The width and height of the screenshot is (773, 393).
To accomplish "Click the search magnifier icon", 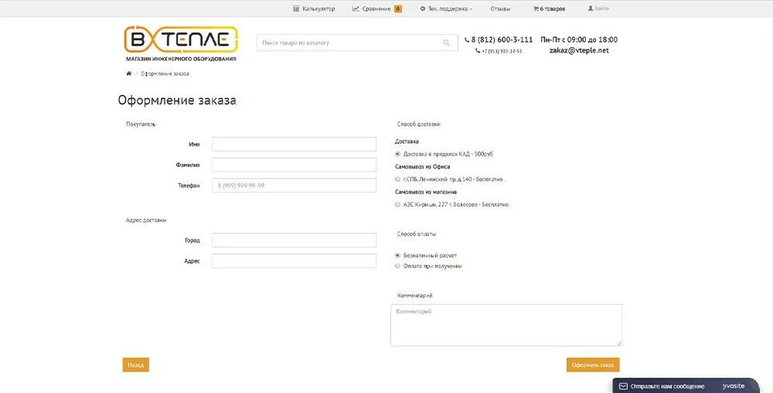I will tap(447, 43).
